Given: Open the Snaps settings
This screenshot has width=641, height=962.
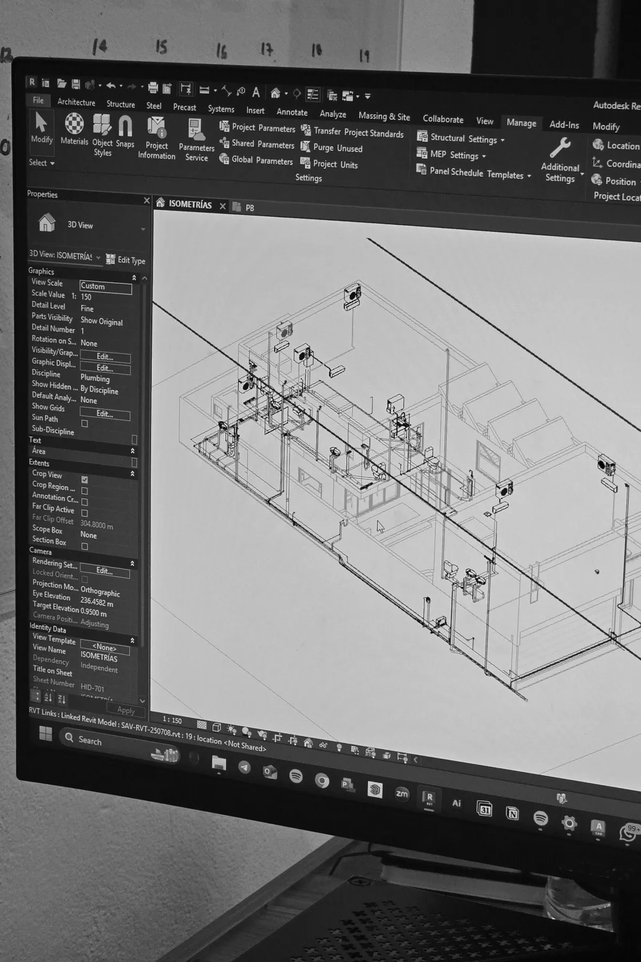Looking at the screenshot, I should pos(125,131).
